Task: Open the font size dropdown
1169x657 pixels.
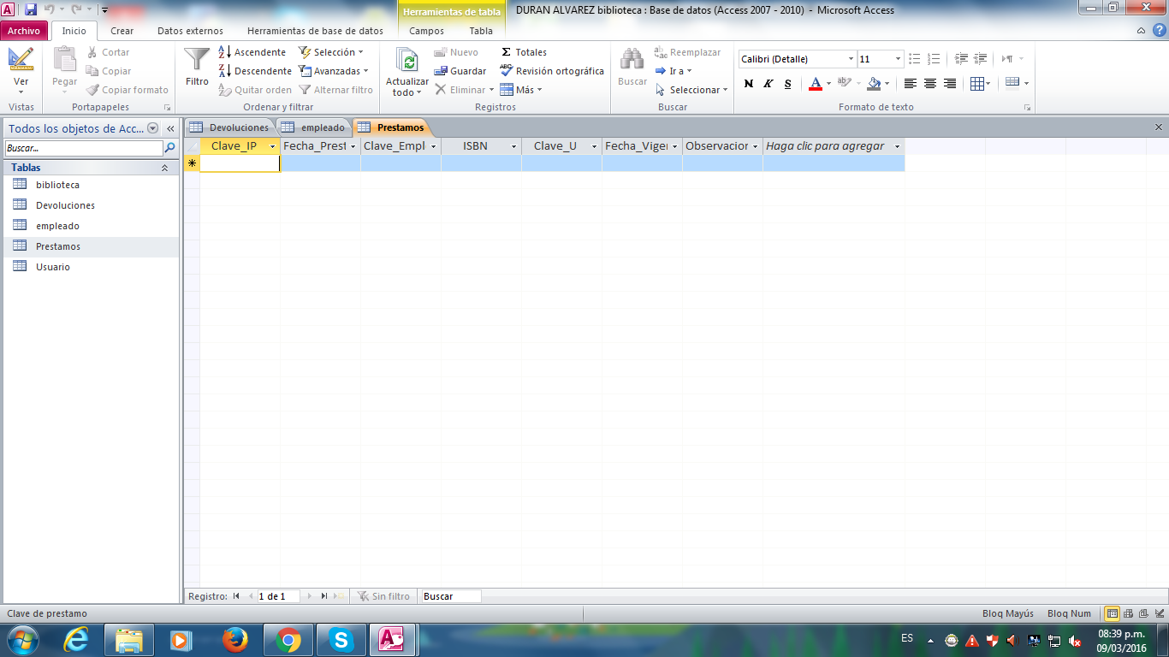Action: click(x=898, y=59)
